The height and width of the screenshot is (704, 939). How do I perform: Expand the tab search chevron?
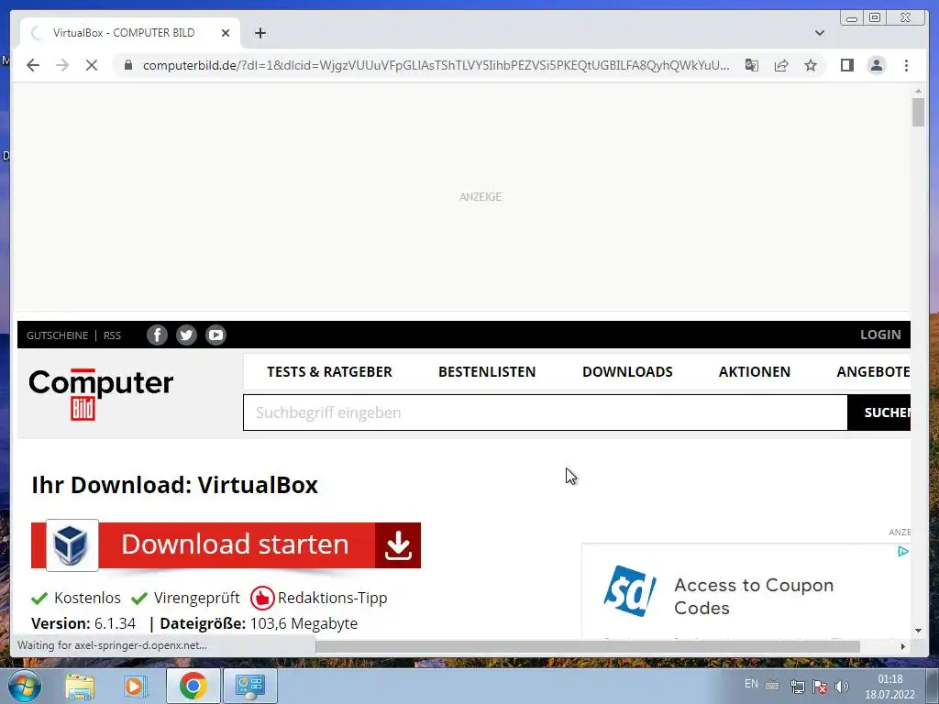819,33
